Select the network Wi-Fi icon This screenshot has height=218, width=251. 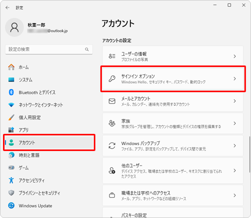pos(11,105)
